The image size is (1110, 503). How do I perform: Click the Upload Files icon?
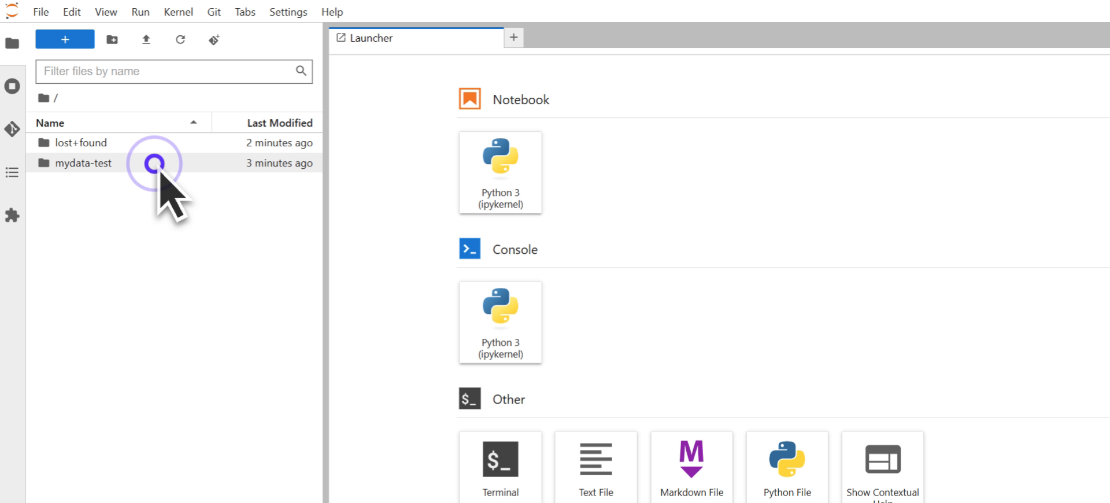point(146,39)
